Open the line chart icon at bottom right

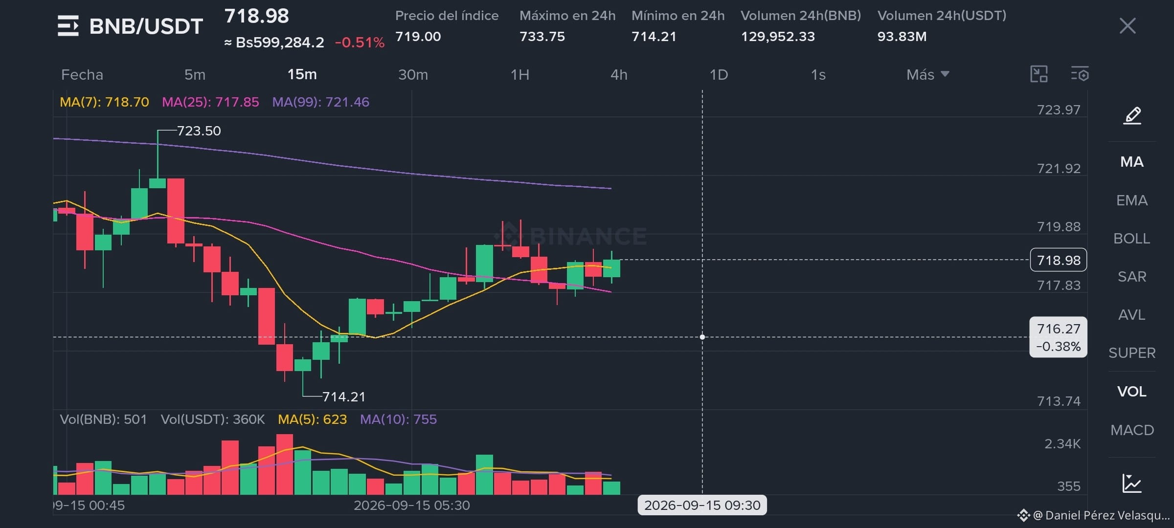pyautogui.click(x=1132, y=483)
